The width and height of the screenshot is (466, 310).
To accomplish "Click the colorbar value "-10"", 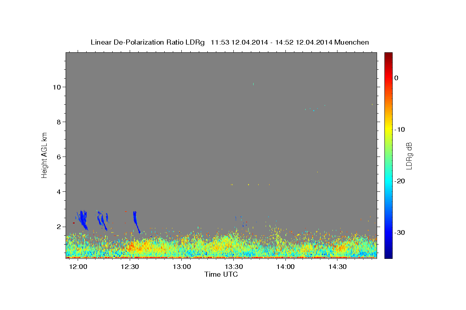I will [400, 129].
